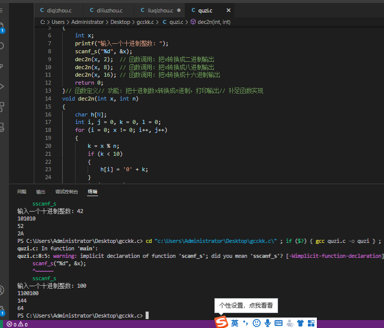Open the Extensions view

(2, 107)
